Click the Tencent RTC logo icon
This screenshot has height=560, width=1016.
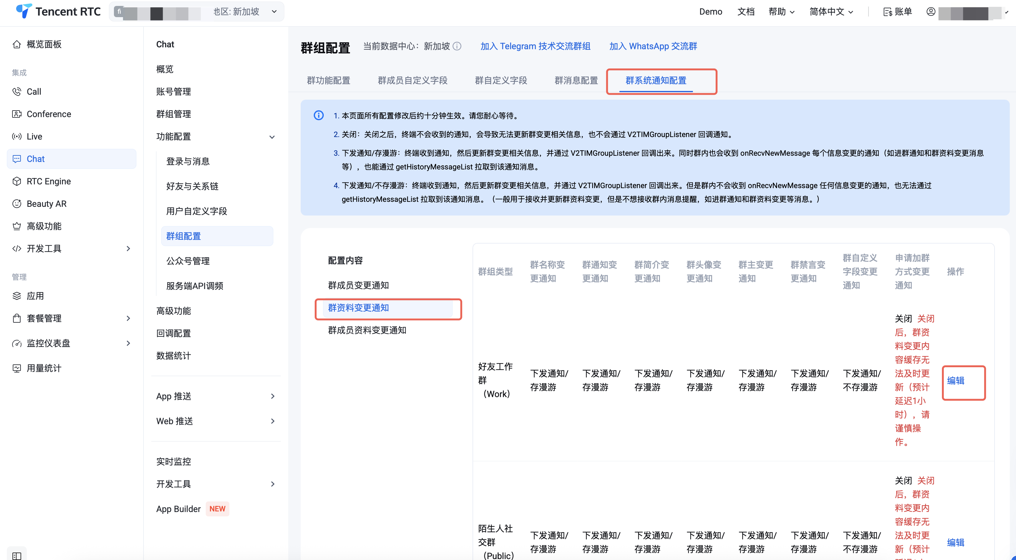coord(24,11)
